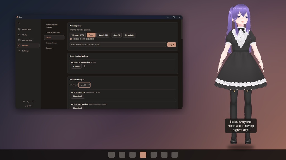Click the 'v 1.0.0' version label
This screenshot has width=286, height=160.
tap(28, 106)
